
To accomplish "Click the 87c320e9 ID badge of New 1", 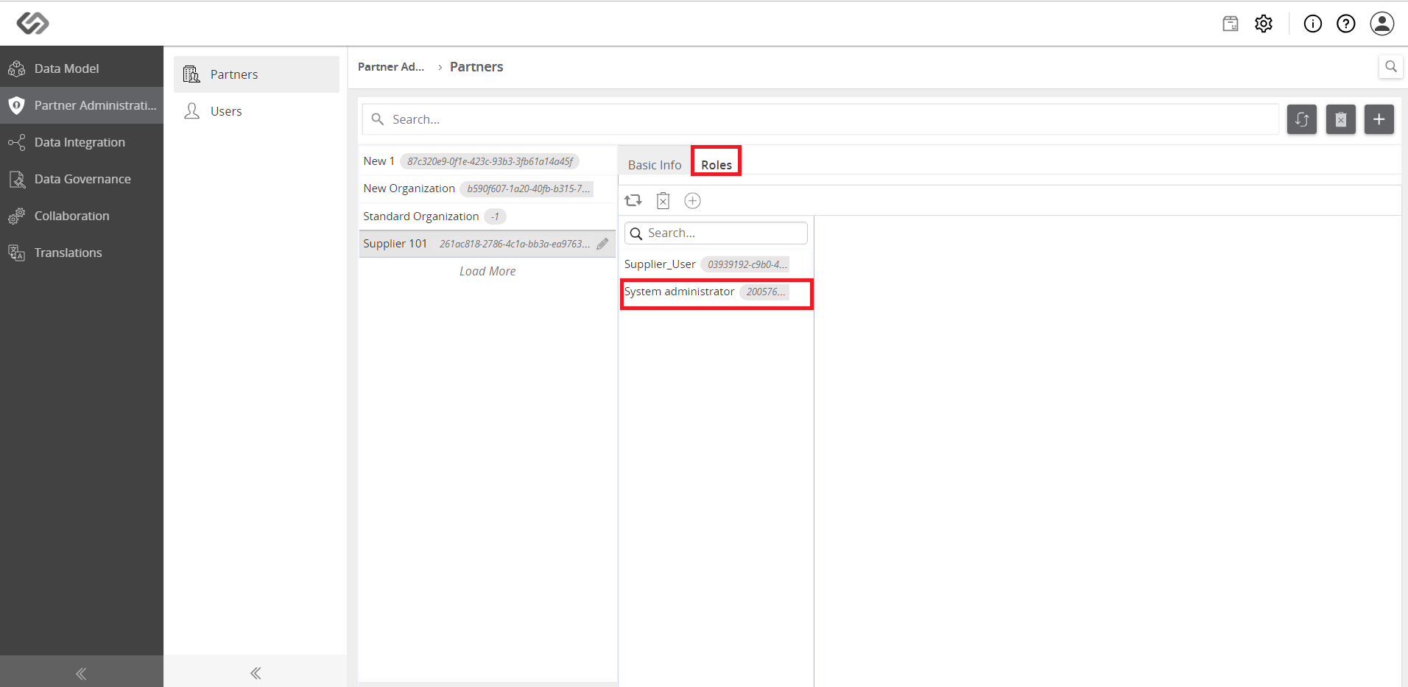I will 490,161.
